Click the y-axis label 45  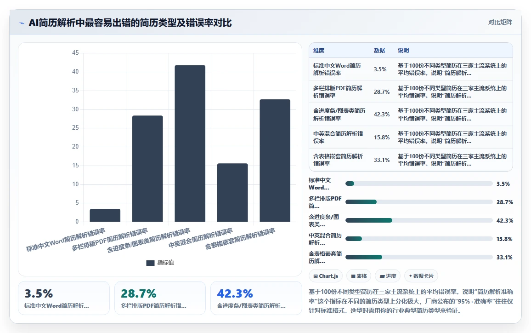pos(75,53)
